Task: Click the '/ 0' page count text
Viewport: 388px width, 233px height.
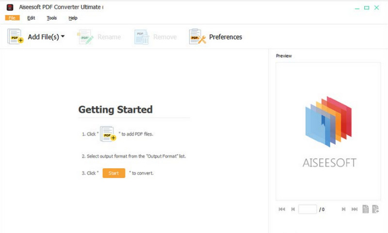Action: (322, 210)
